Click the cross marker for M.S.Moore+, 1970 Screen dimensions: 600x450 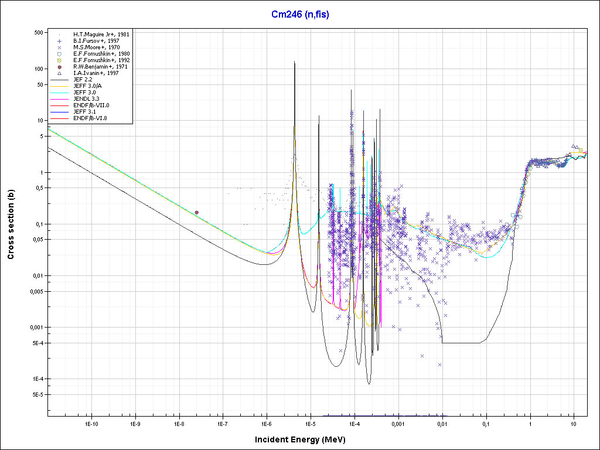tap(60, 47)
